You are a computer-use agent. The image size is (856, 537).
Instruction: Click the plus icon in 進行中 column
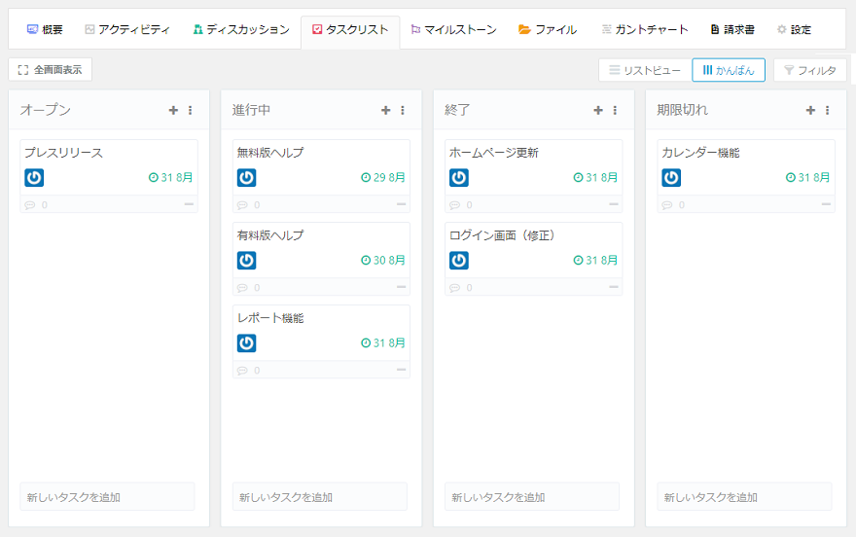[x=385, y=111]
